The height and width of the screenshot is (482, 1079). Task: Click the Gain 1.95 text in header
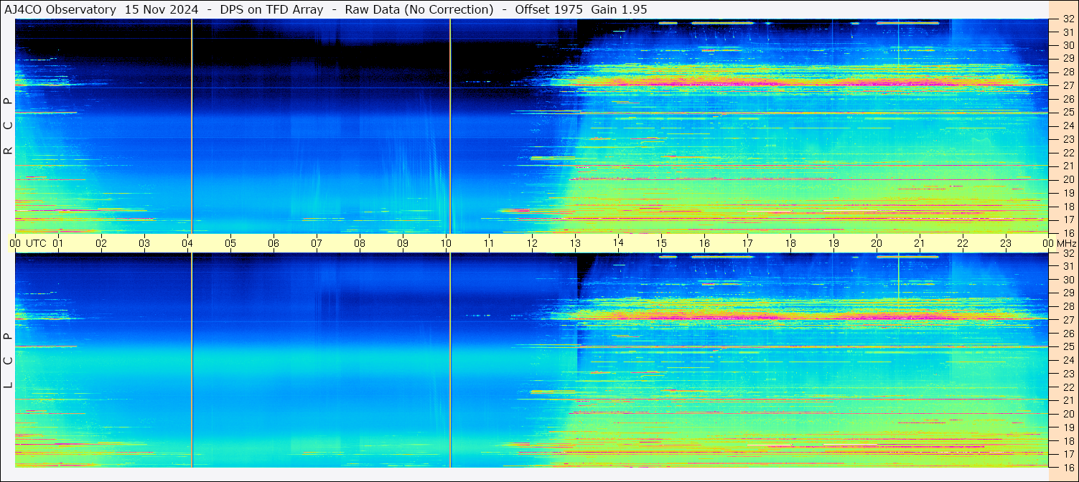coord(619,9)
